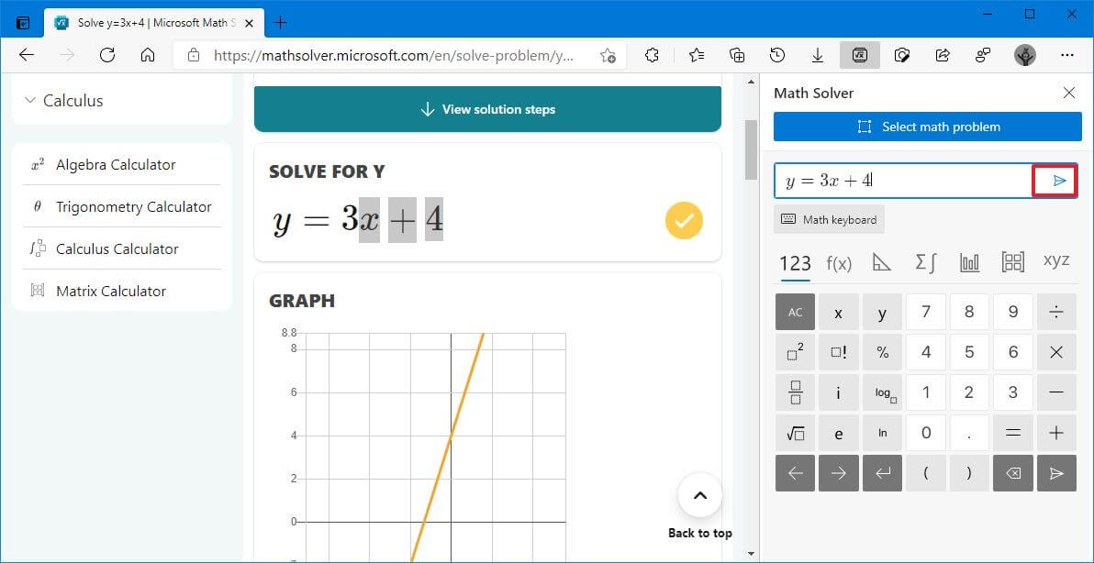Screen dimensions: 1094x563
Task: Collapse the Calculus section in sidebar
Action: click(x=61, y=101)
